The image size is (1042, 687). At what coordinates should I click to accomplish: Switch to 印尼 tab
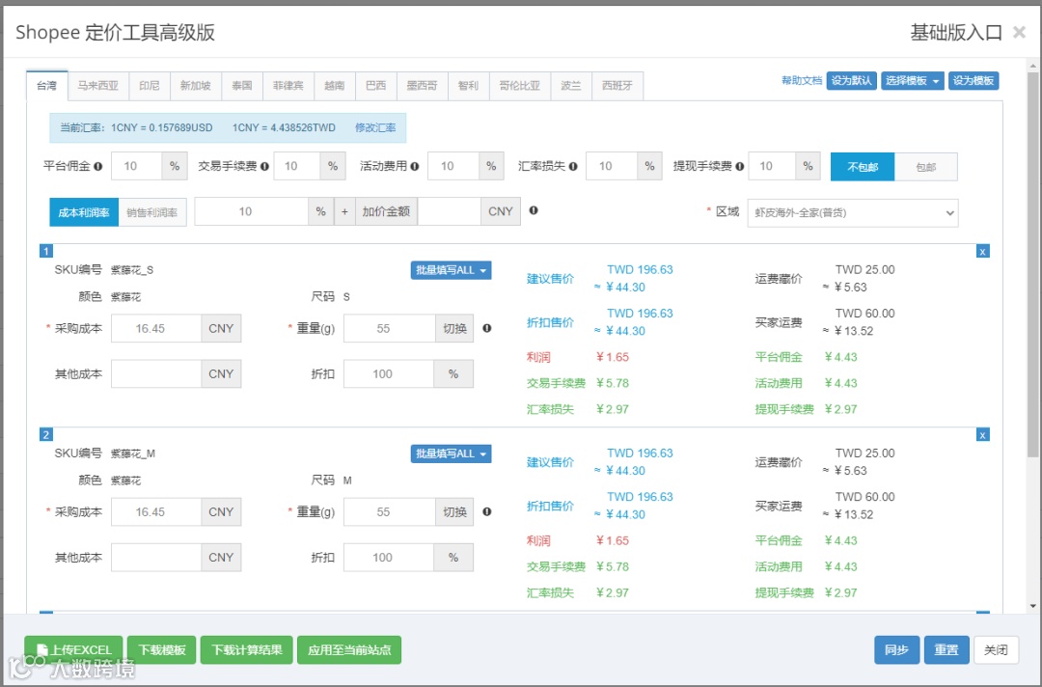[150, 86]
